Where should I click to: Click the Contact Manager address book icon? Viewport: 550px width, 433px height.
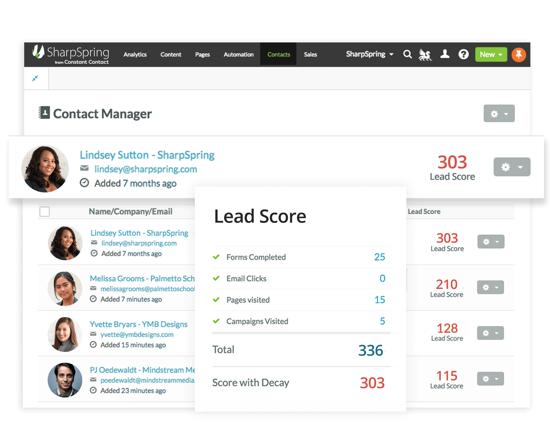pos(44,113)
